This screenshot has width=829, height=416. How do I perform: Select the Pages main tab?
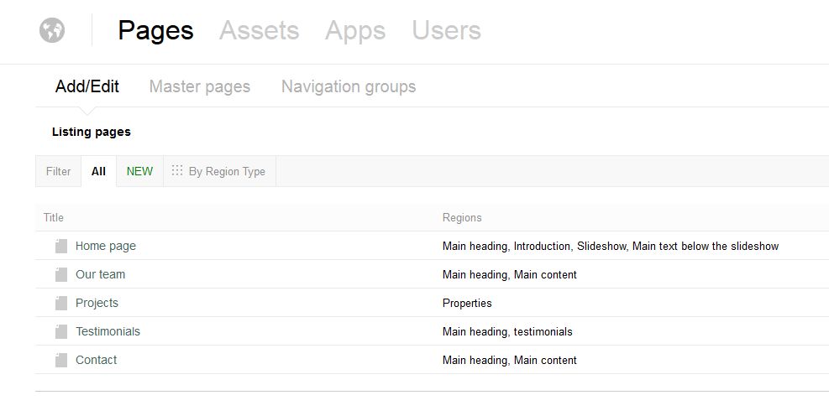click(x=156, y=31)
